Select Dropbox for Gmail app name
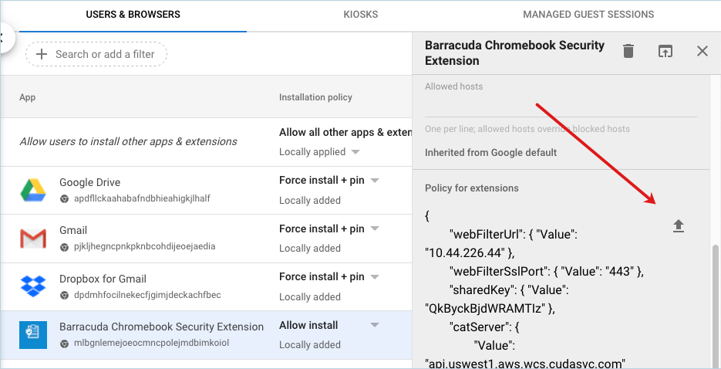 103,279
